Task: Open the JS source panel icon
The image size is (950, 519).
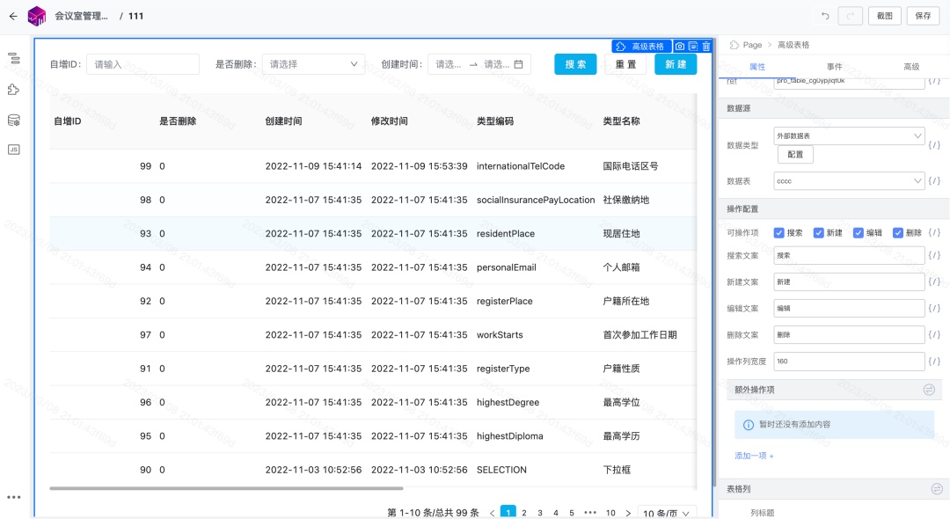Action: (14, 150)
